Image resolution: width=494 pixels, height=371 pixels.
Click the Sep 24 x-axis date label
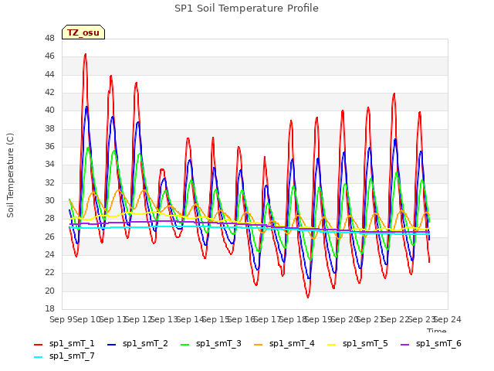(448, 319)
